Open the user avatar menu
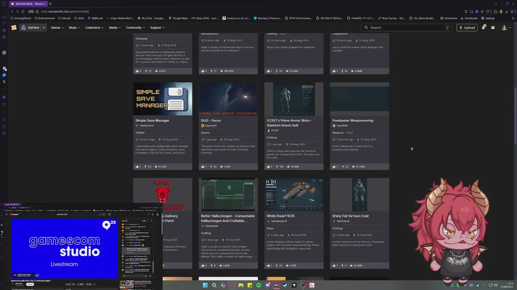517x290 pixels. point(506,27)
